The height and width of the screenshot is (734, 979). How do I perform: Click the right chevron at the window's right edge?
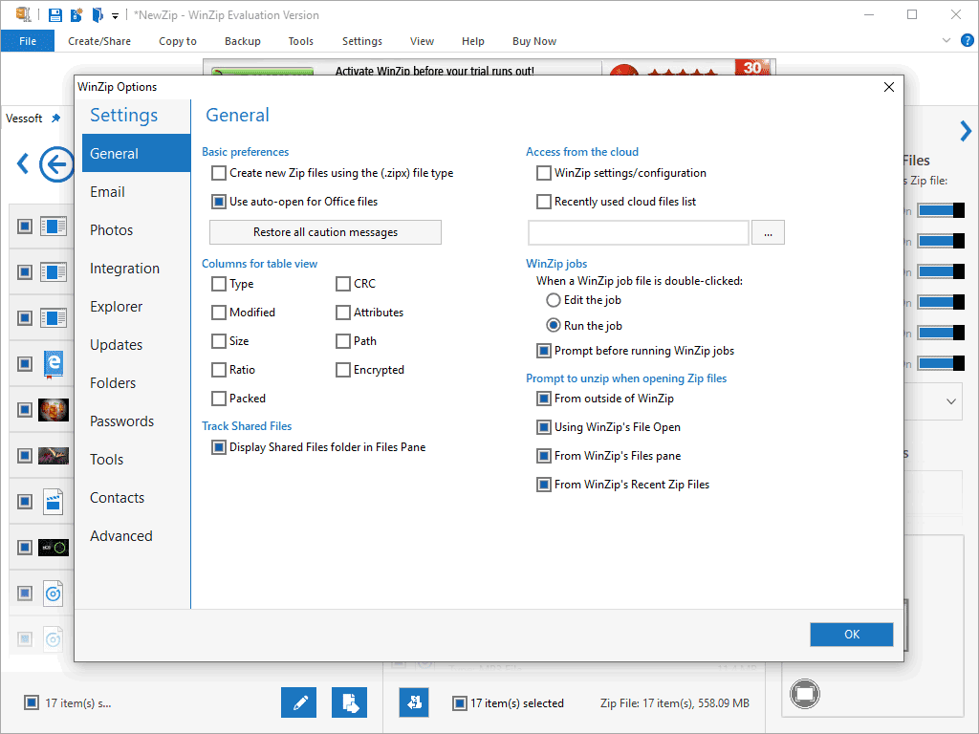(966, 131)
